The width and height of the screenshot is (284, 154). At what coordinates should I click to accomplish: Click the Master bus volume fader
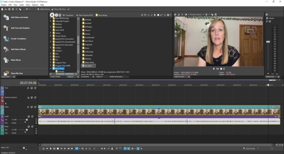268,42
